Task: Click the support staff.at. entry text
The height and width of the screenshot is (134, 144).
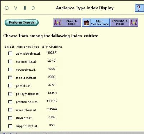Action: pyautogui.click(x=27, y=126)
